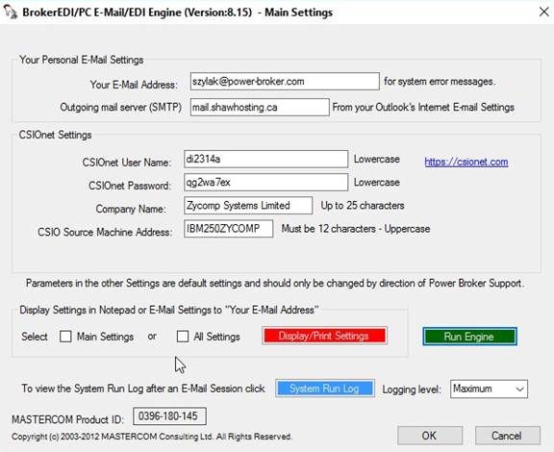
Task: Click the green Run Engine button
Action: click(x=469, y=336)
